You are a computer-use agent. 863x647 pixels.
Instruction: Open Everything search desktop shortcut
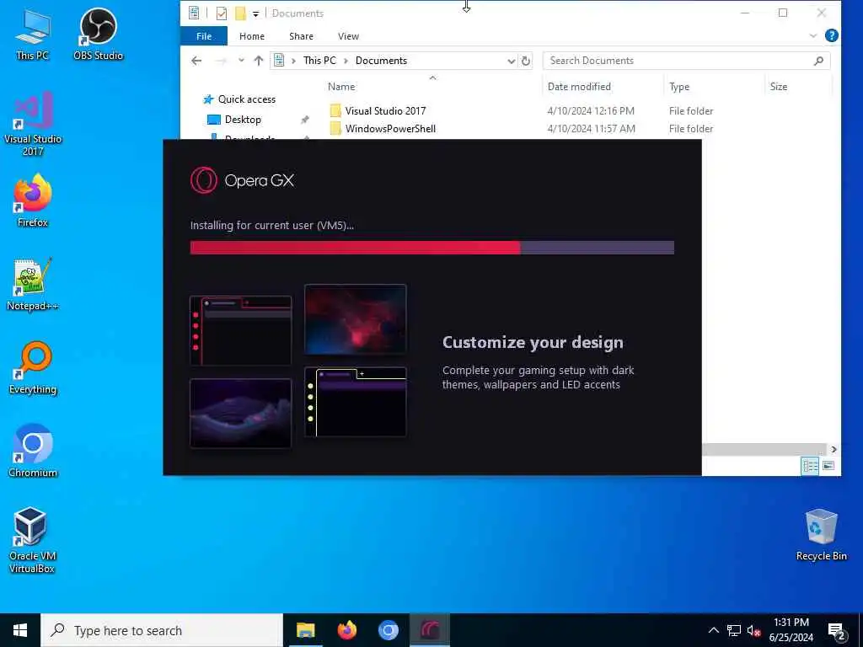tap(33, 368)
